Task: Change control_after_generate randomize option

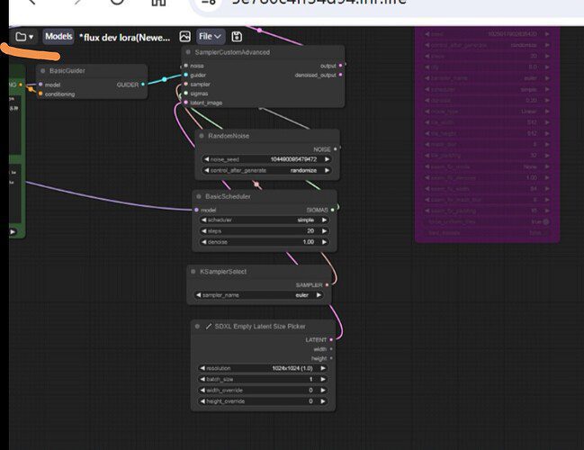Action: [x=266, y=171]
